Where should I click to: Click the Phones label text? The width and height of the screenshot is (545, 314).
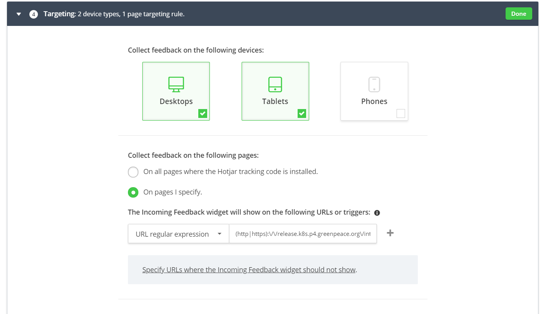coord(374,101)
